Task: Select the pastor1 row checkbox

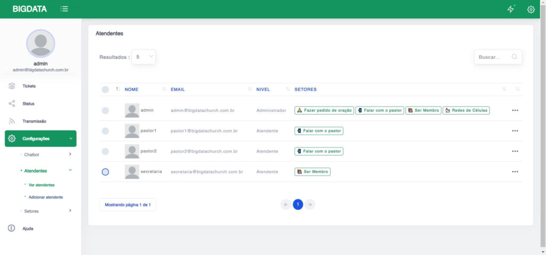Action: tap(105, 131)
